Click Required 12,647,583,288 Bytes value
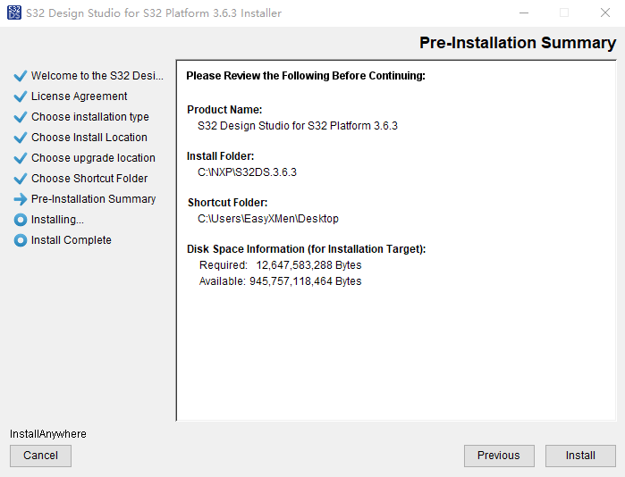Image resolution: width=625 pixels, height=477 pixels. pos(308,265)
